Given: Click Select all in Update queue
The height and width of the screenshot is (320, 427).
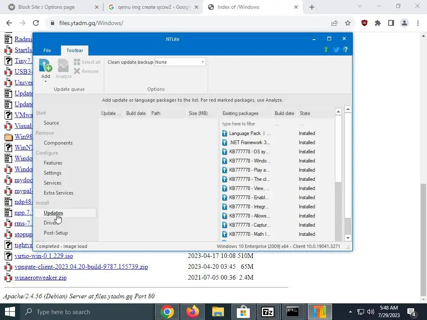Looking at the screenshot, I should [x=87, y=62].
